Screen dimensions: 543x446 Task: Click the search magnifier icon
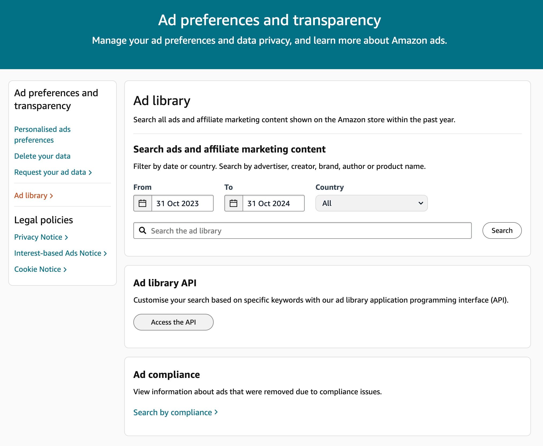click(144, 231)
